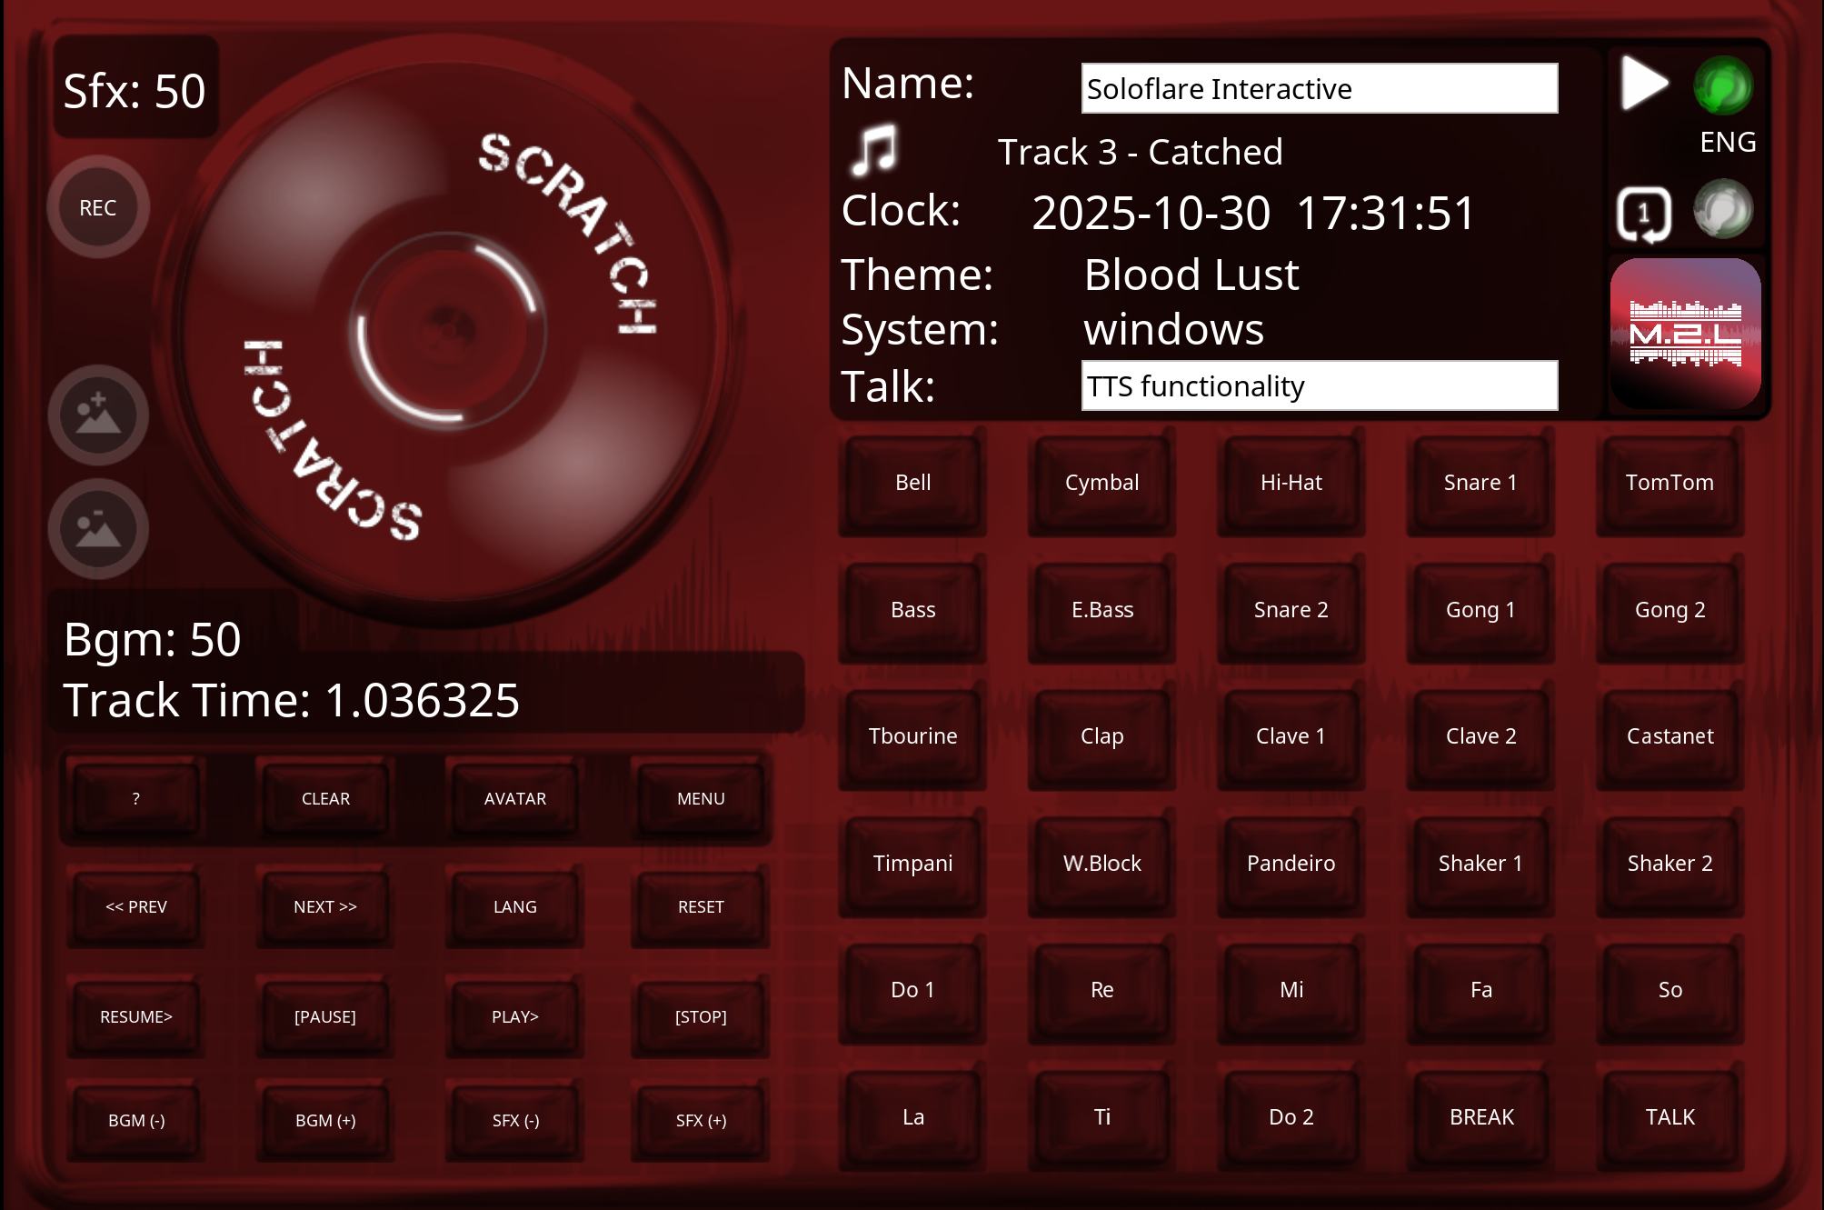
Task: Raise music volume with BGM (+)
Action: pos(324,1120)
